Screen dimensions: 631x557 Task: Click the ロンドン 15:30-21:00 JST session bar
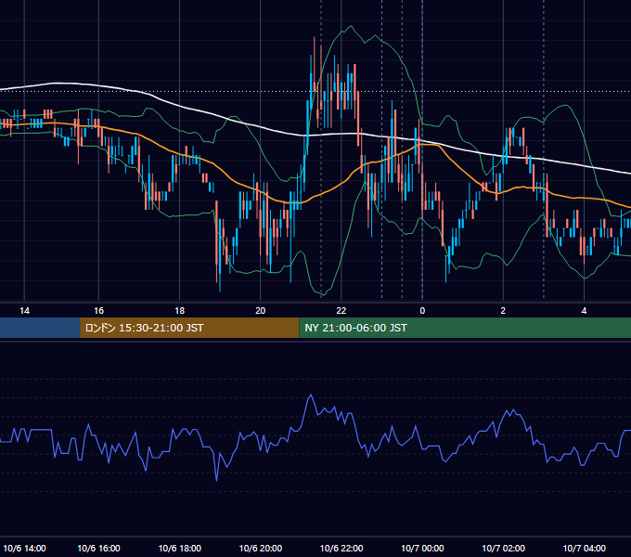(x=189, y=328)
